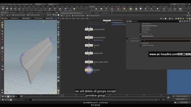Toggle Orient Polygons checkbox
191x107 pixels.
[x=141, y=28]
